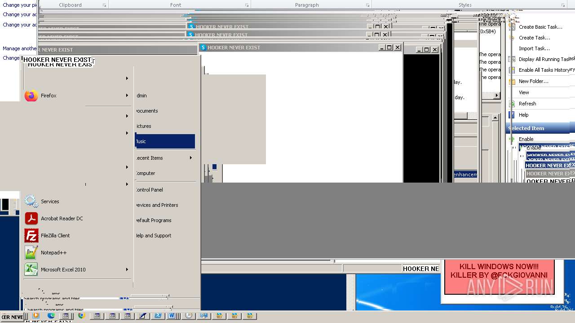Click Refresh in the Actions pane
The image size is (575, 323).
527,104
